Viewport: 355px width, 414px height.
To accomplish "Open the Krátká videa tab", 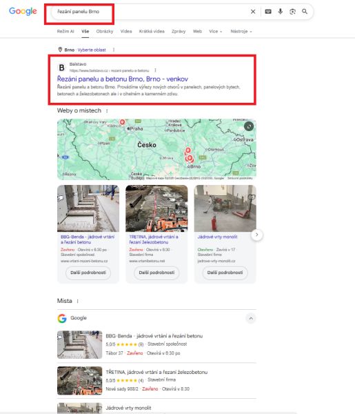I will point(152,32).
